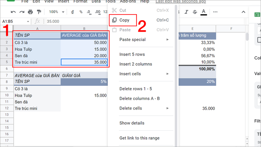
Task: Click the AVERAGE của GIÁ BÁN header in row 1
Action: (x=84, y=35)
